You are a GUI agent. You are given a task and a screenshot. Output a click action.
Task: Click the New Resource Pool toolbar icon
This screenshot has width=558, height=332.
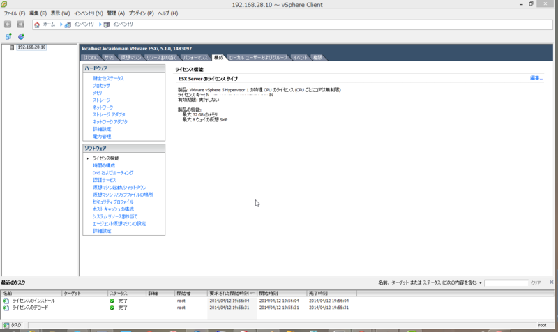click(x=21, y=37)
